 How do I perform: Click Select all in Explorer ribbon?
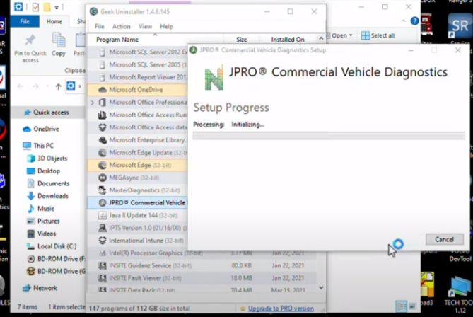[x=378, y=35]
